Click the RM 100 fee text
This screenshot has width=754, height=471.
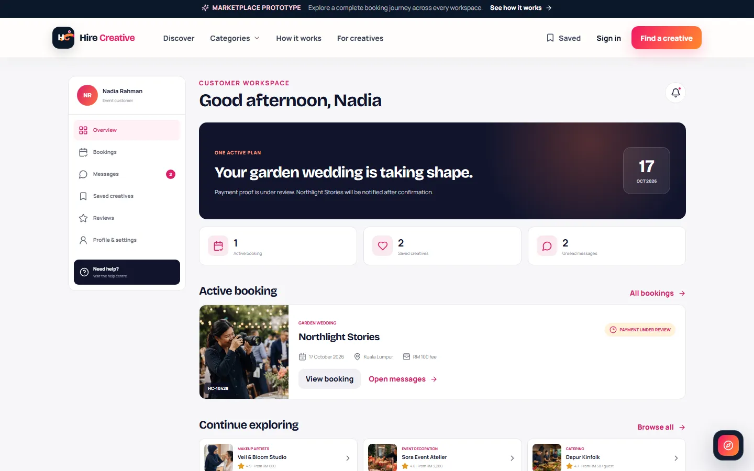(425, 357)
